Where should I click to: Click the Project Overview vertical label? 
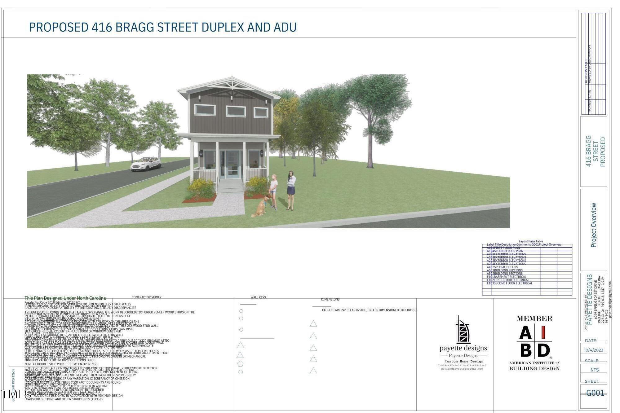593,225
